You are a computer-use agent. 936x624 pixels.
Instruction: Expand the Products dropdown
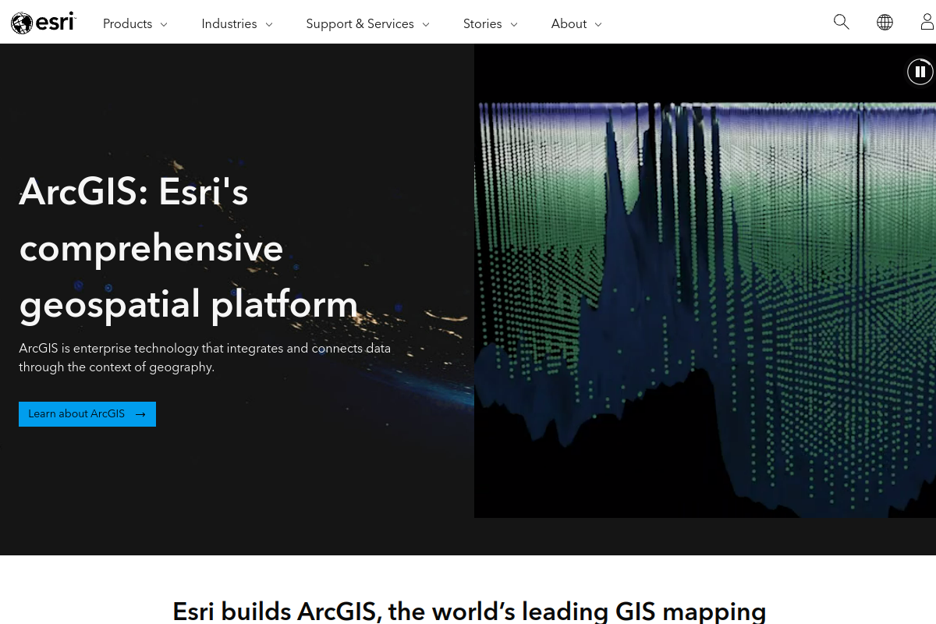coord(164,24)
